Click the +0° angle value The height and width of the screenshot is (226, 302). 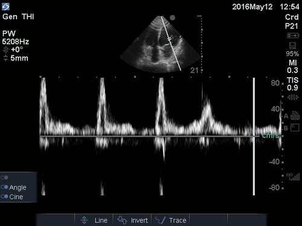coord(17,49)
